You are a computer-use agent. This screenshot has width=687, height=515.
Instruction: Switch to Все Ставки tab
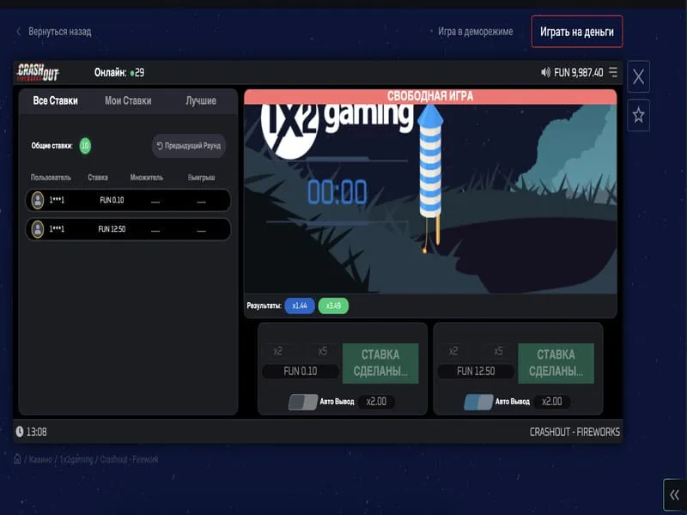55,100
